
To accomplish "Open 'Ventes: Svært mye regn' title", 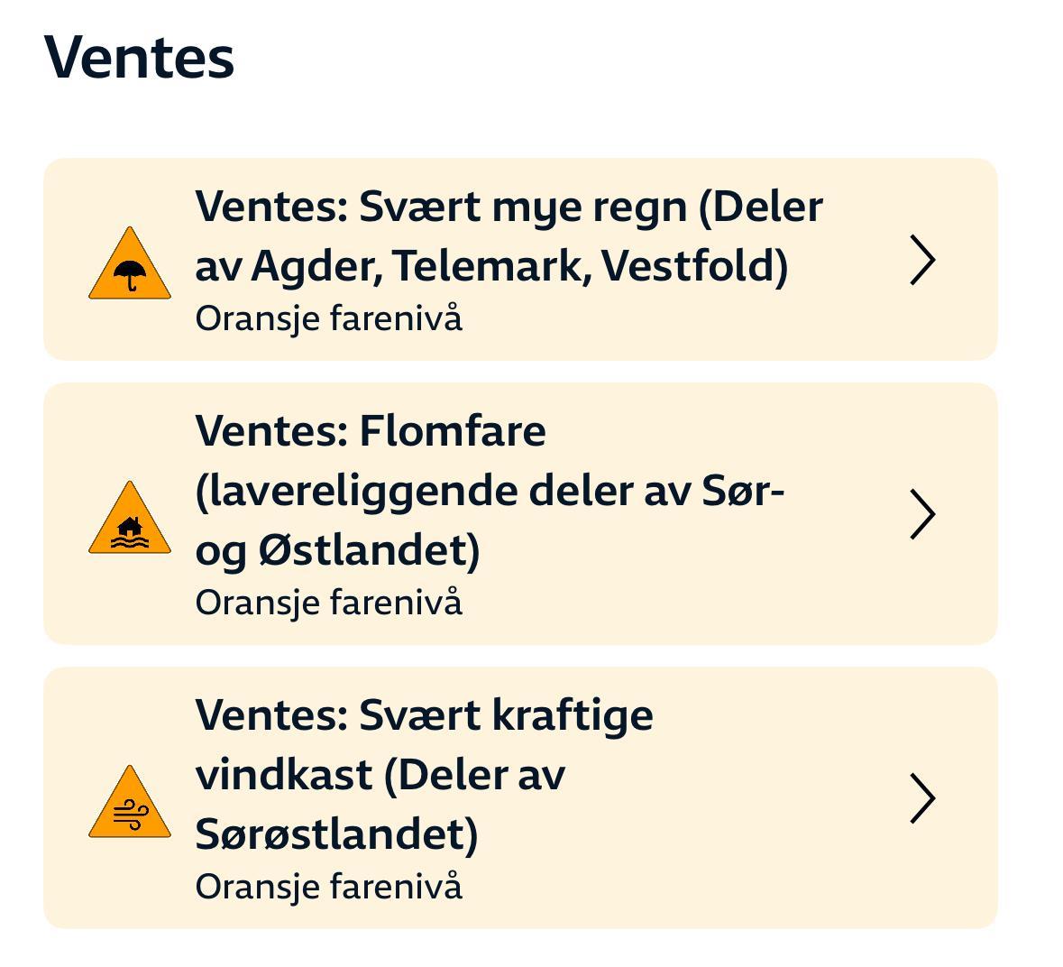I will tap(509, 207).
